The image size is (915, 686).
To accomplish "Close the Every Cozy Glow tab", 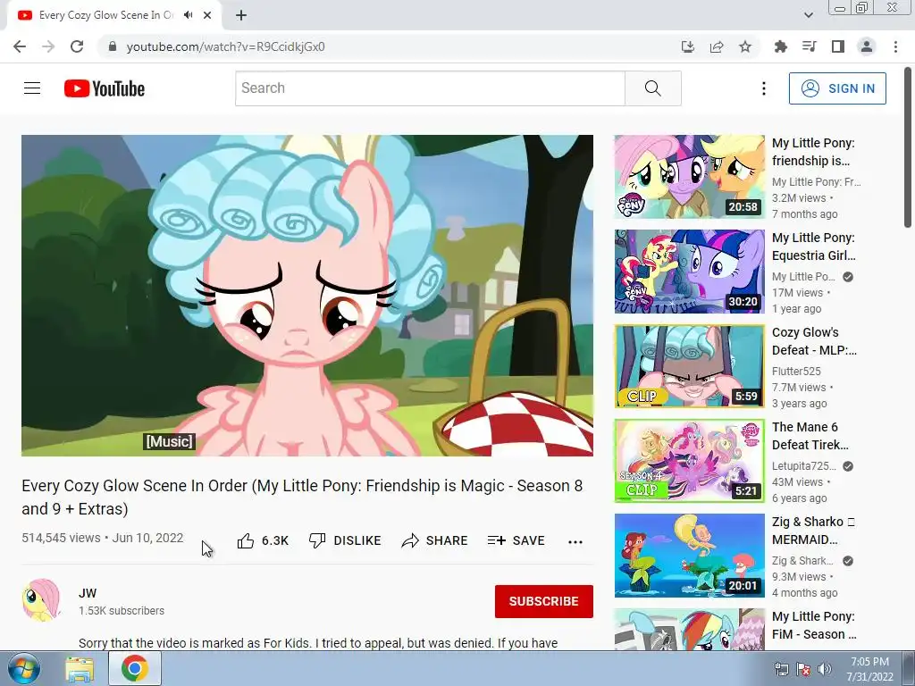I will [207, 15].
